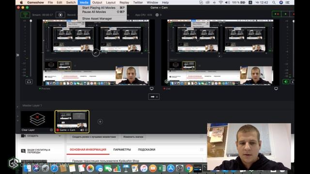Open Siri from the Dock
Image resolution: width=310 pixels, height=174 pixels.
pos(36,169)
